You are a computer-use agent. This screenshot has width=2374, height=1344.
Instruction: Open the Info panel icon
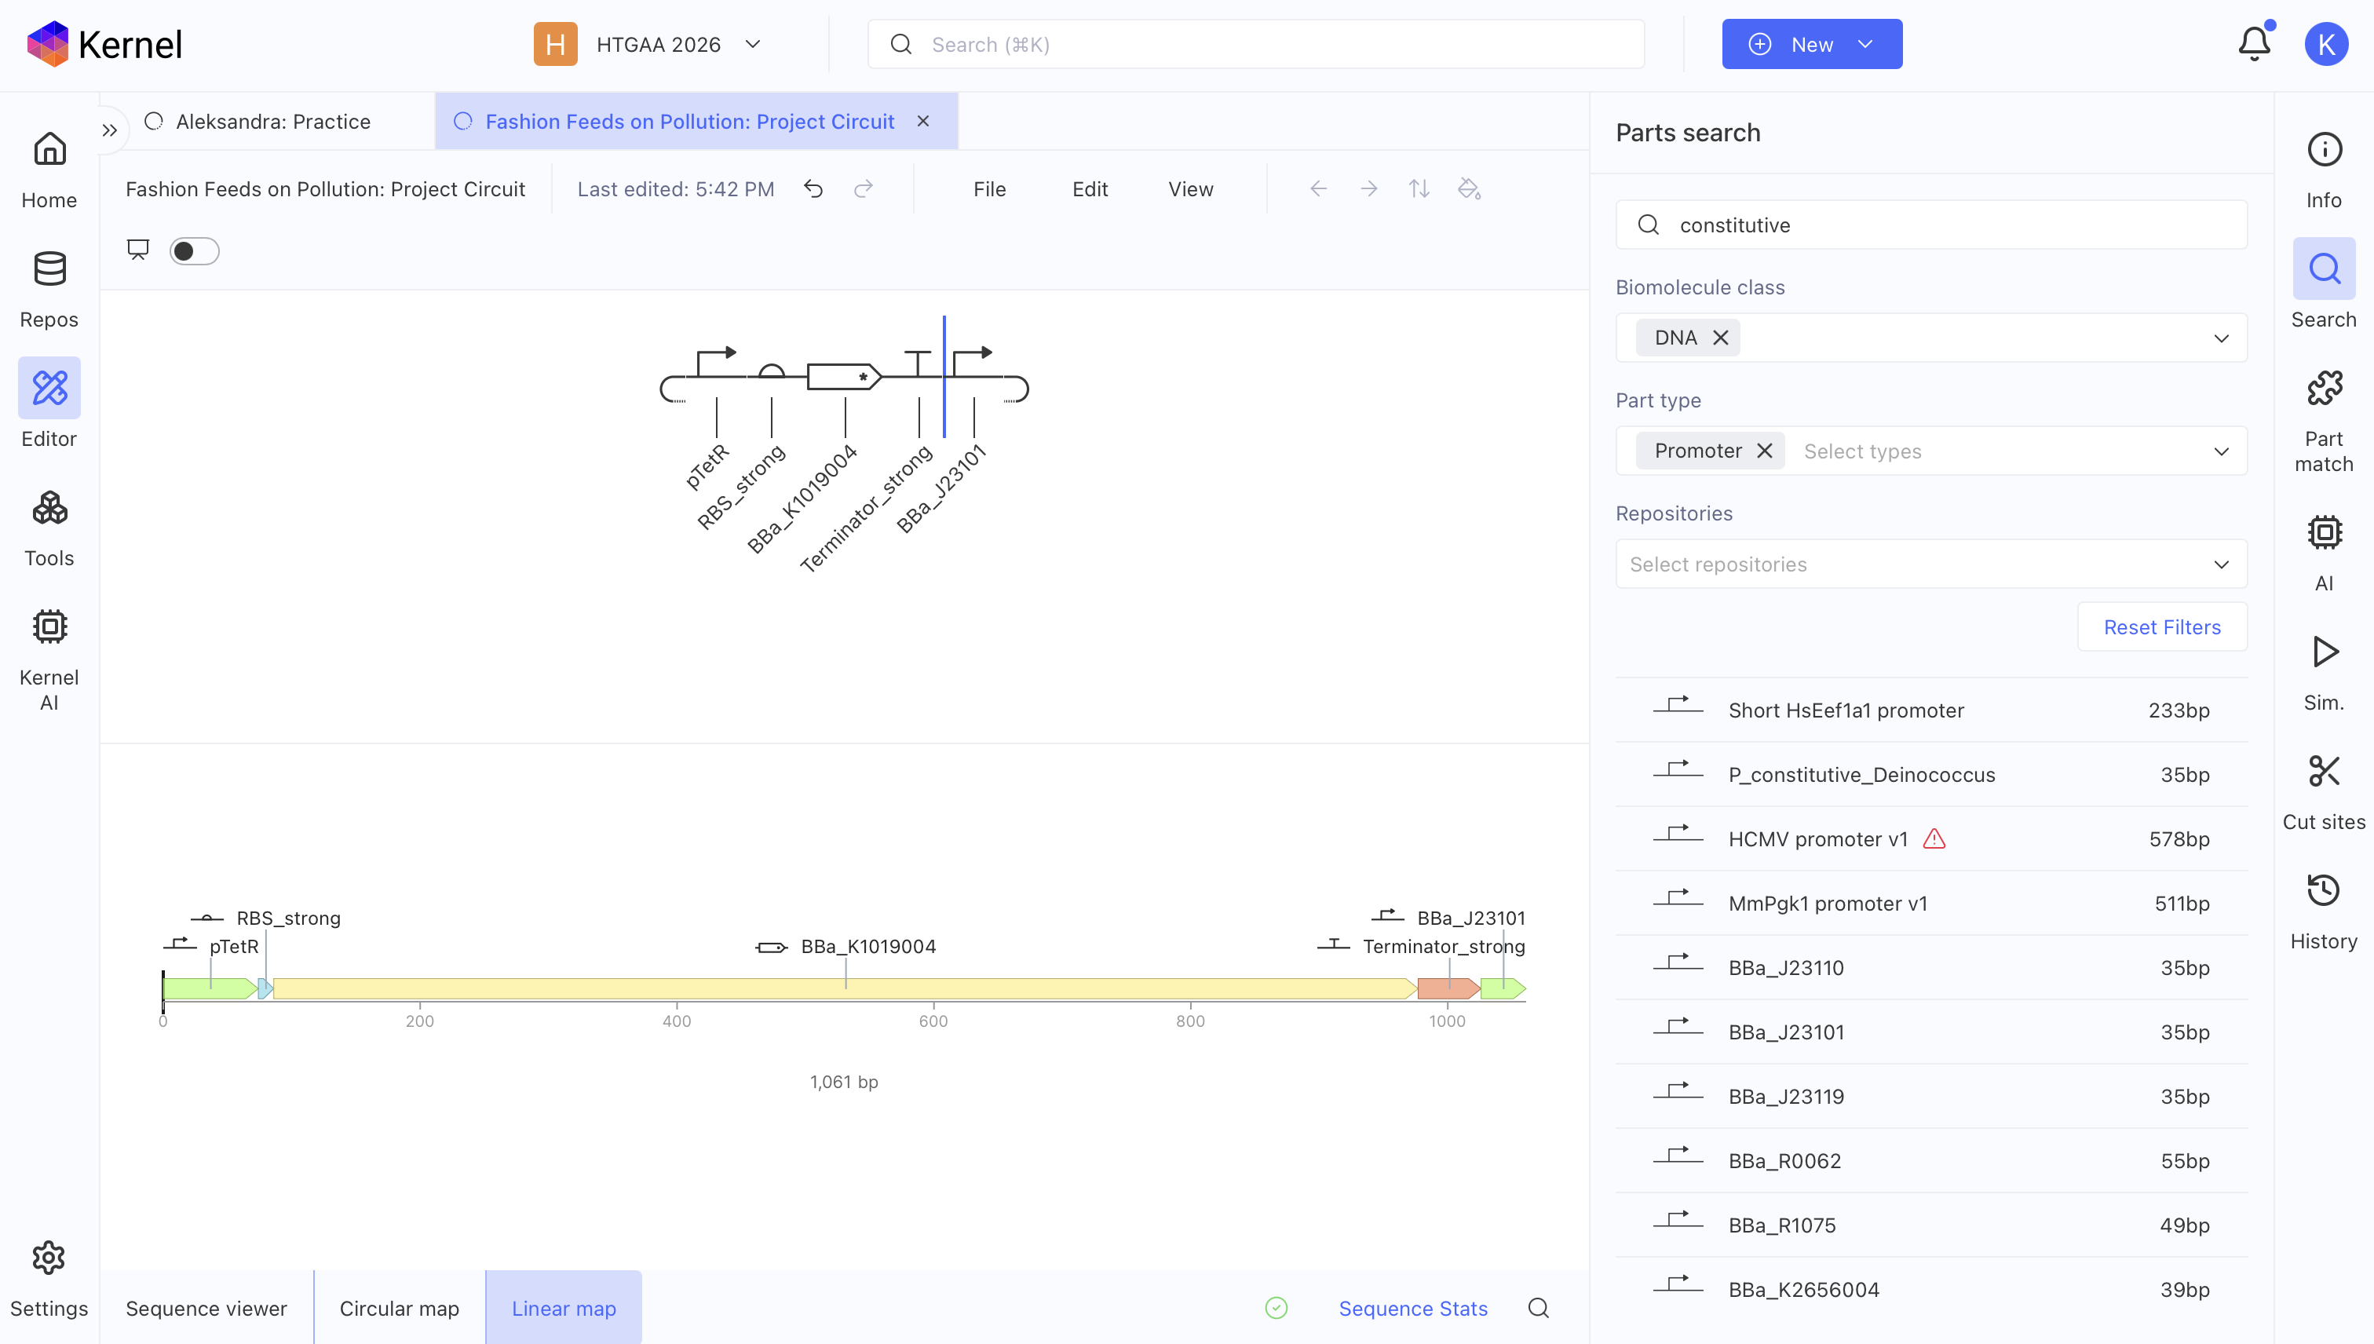[x=2323, y=173]
